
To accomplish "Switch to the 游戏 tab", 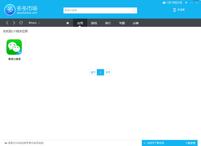I will (x=94, y=23).
